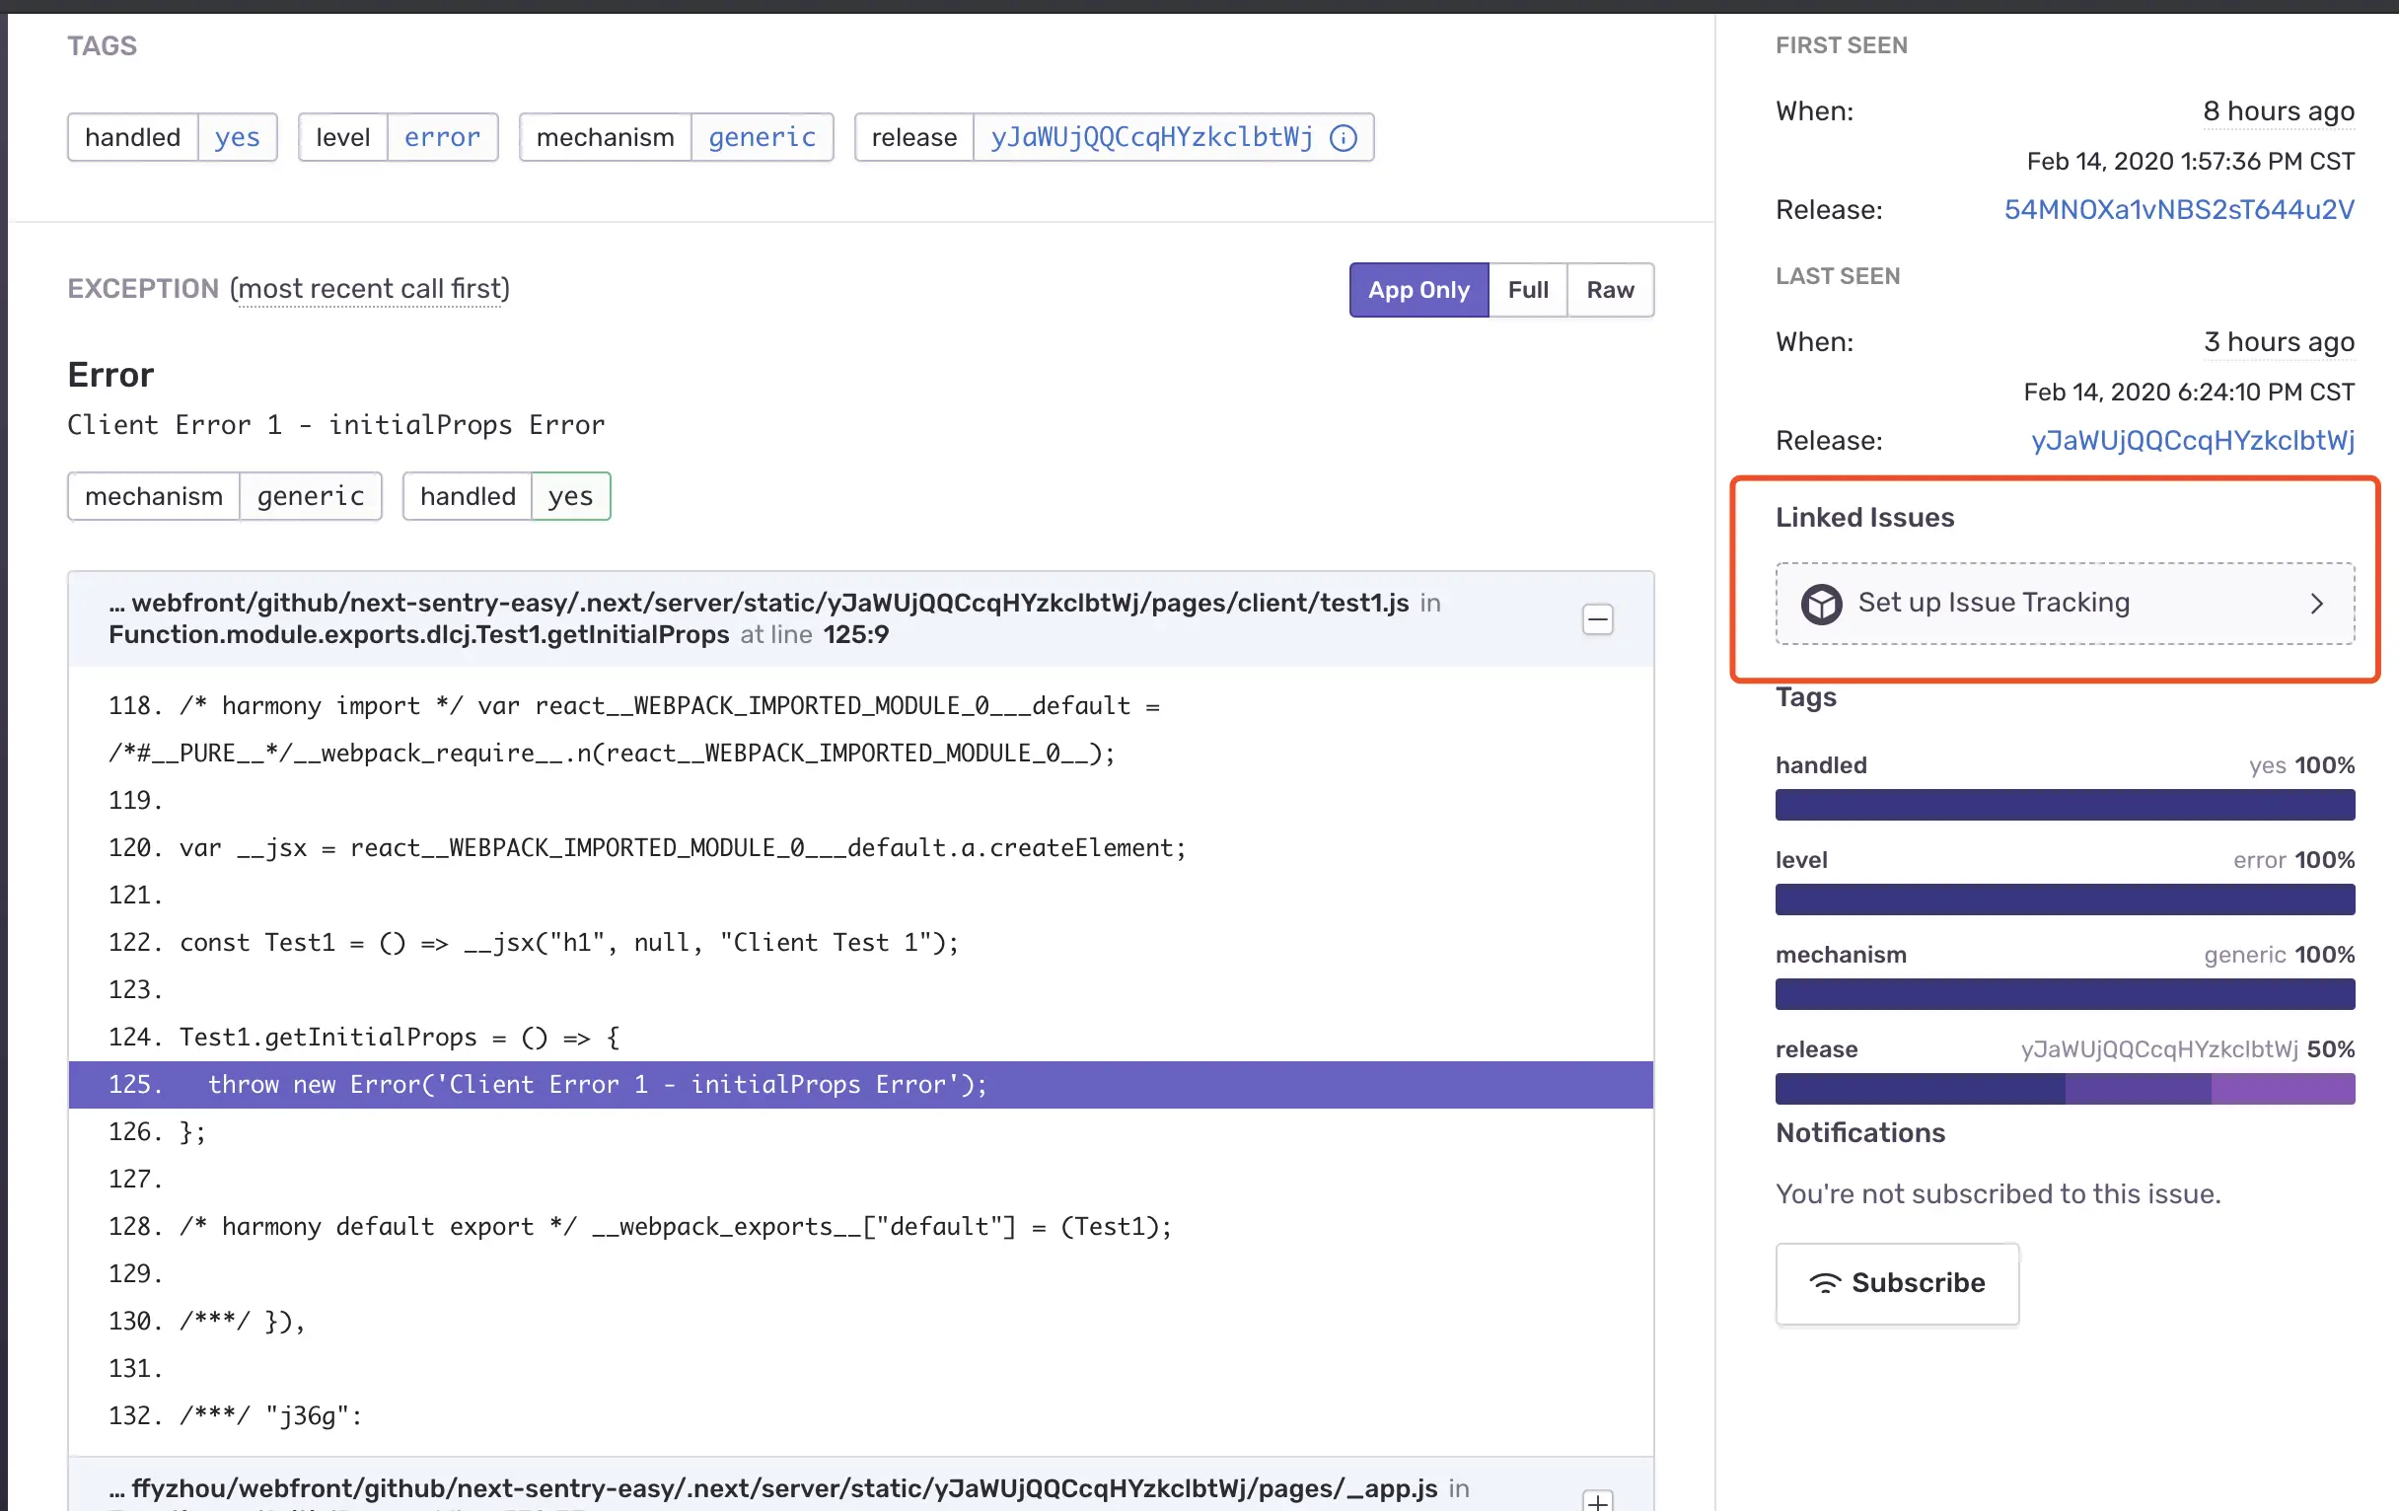
Task: Switch exception view to App Only
Action: click(1418, 290)
